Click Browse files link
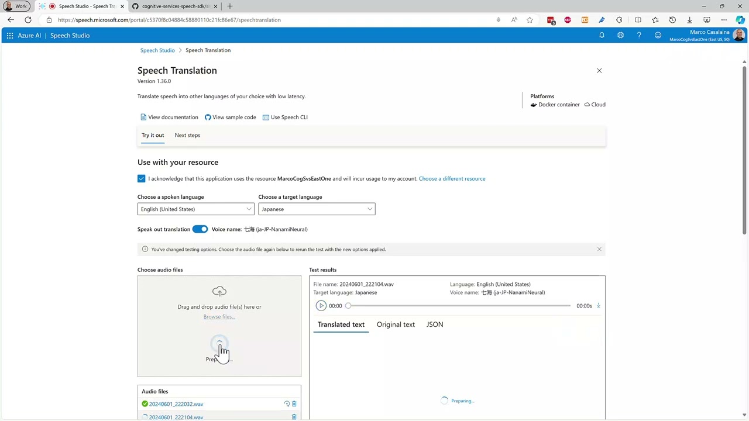The image size is (749, 421). [x=219, y=317]
